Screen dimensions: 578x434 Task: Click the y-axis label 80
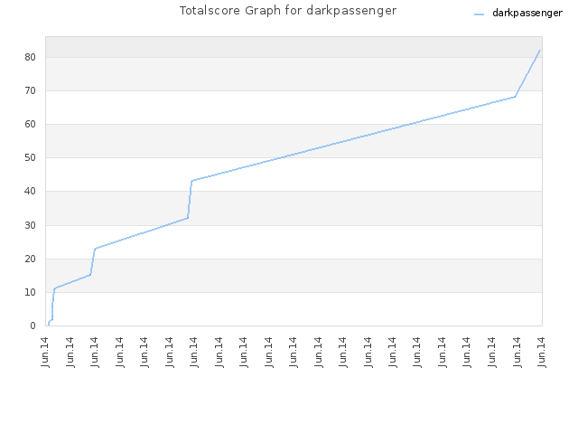pos(30,57)
